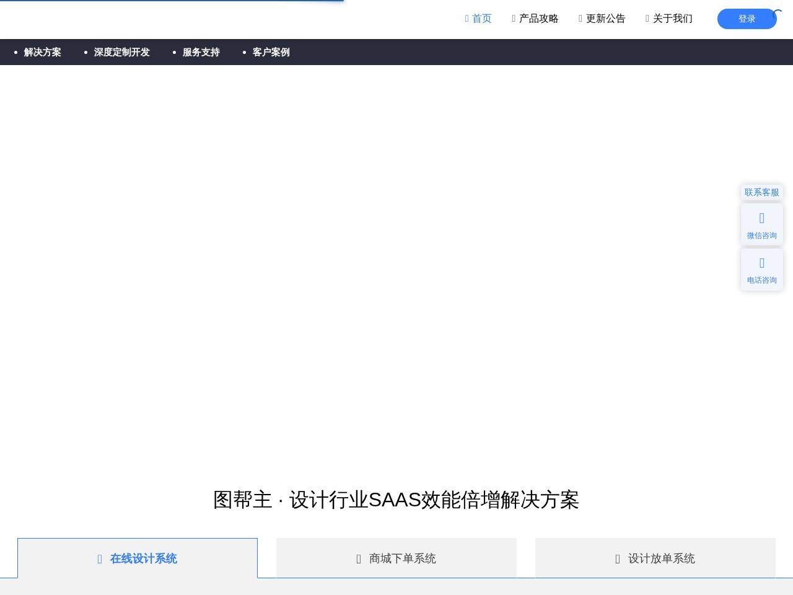This screenshot has height=595, width=793.
Task: Open 关于我们 page
Action: coord(669,19)
